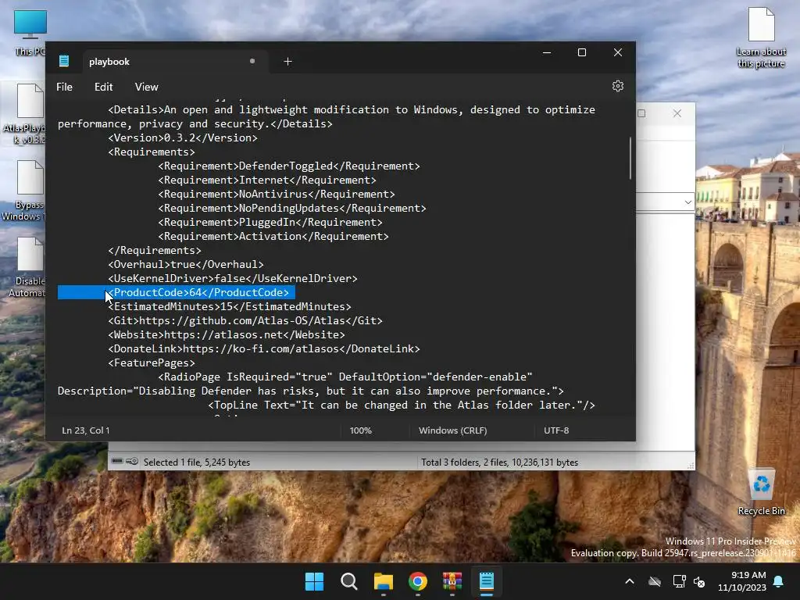Viewport: 800px width, 600px height.
Task: Click the UTF-8 encoding status
Action: [x=556, y=430]
